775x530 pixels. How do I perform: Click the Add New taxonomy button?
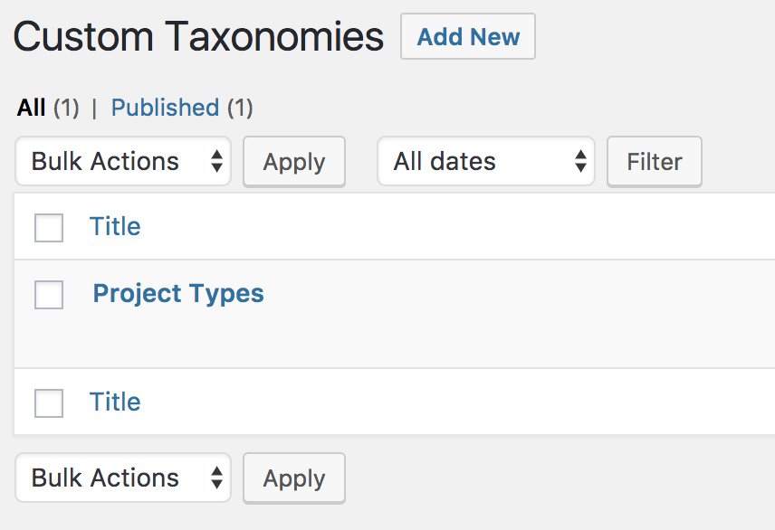tap(467, 36)
